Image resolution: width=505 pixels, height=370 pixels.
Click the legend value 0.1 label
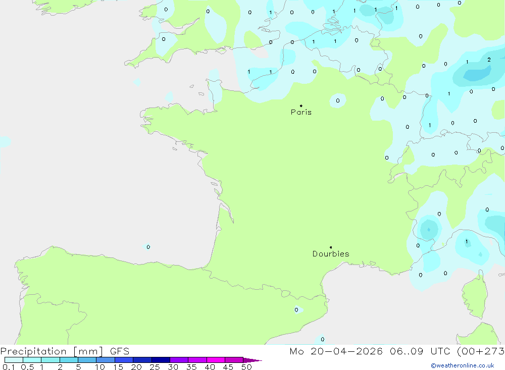coord(9,367)
